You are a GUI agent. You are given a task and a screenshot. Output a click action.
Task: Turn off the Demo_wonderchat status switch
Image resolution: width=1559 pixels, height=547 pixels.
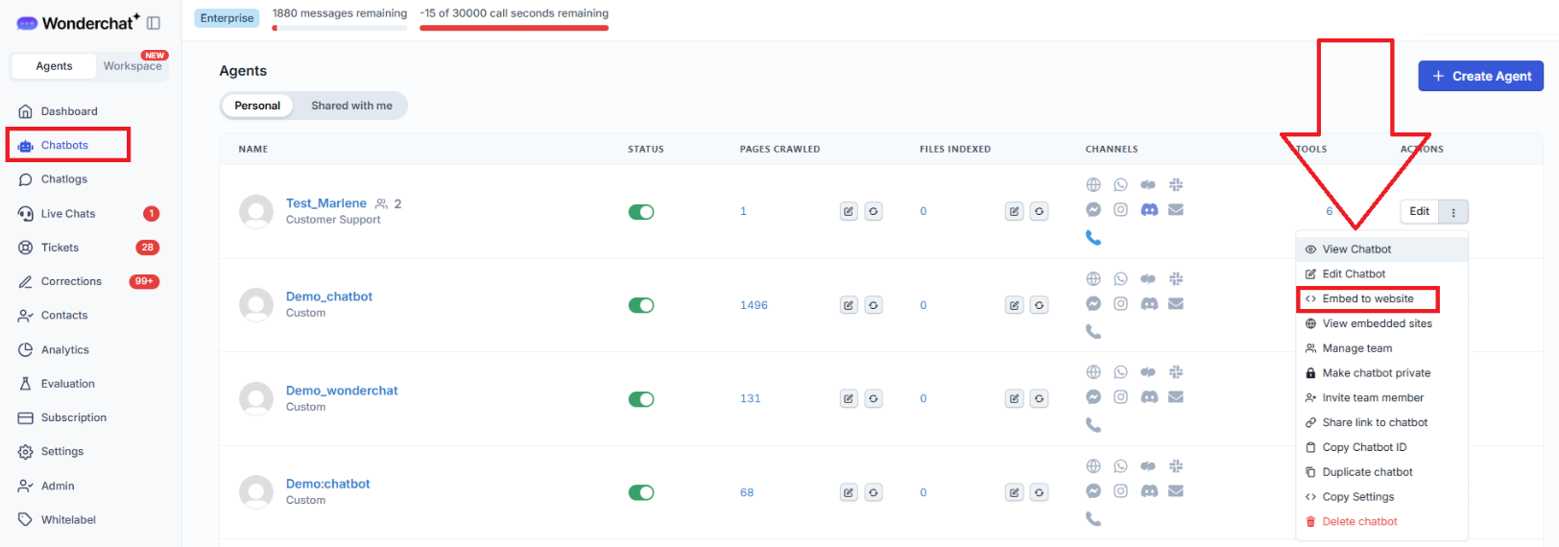click(641, 399)
